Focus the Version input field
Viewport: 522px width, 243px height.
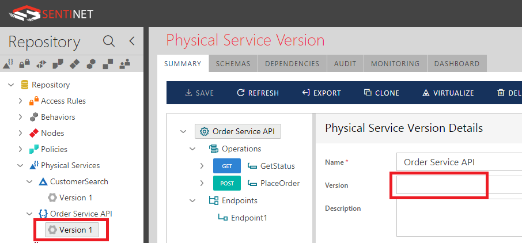pos(459,185)
